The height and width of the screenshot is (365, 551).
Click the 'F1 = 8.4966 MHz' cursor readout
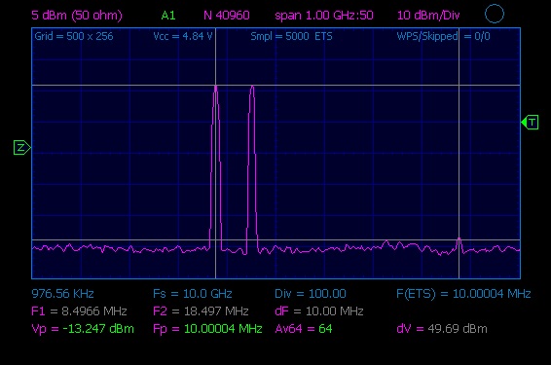click(x=79, y=310)
